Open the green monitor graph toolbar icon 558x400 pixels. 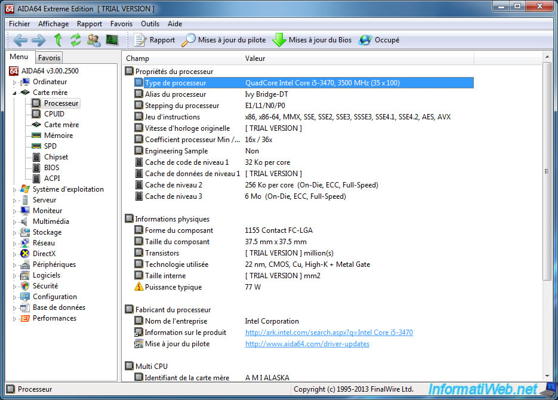(112, 40)
